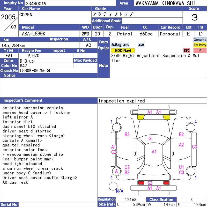Select the red question mark badge

(200, 50)
